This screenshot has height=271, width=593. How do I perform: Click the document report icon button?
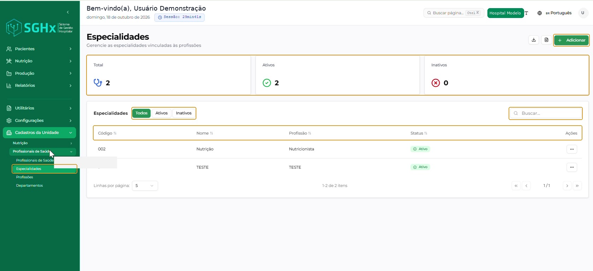546,40
